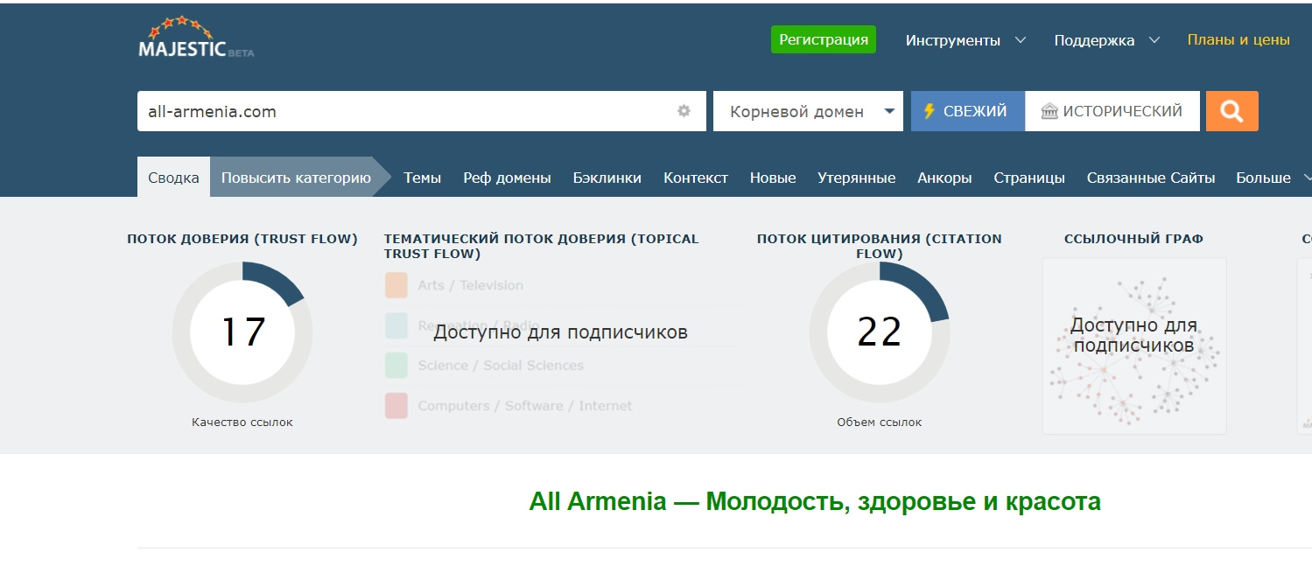Click the green Регистрация button

click(x=824, y=39)
